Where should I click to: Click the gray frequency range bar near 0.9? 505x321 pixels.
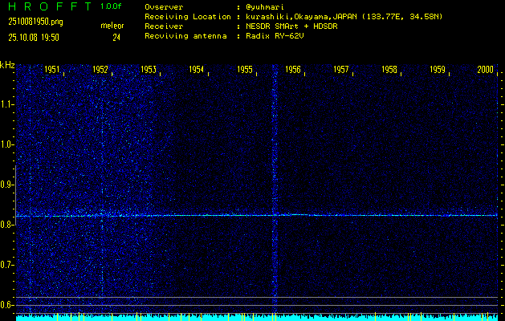coord(16,195)
